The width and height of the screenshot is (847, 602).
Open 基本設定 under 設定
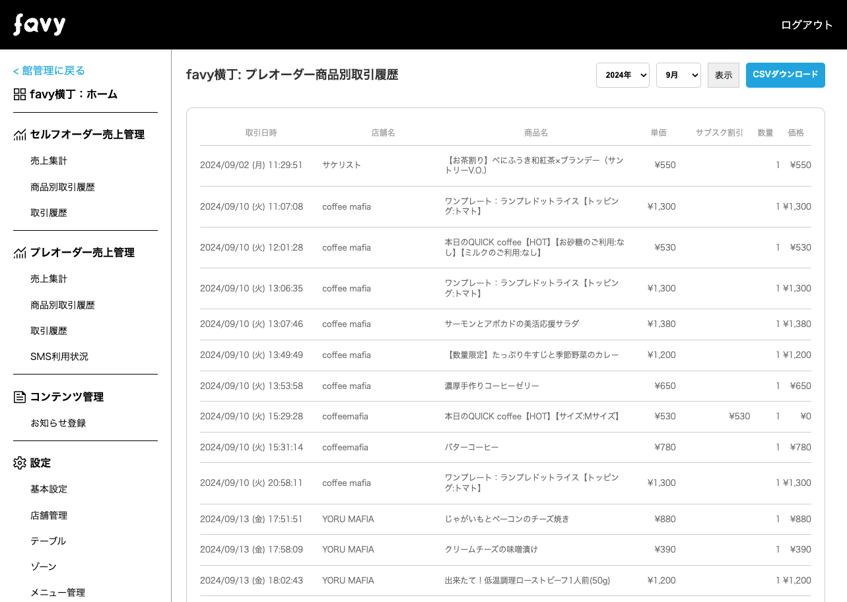(x=49, y=489)
